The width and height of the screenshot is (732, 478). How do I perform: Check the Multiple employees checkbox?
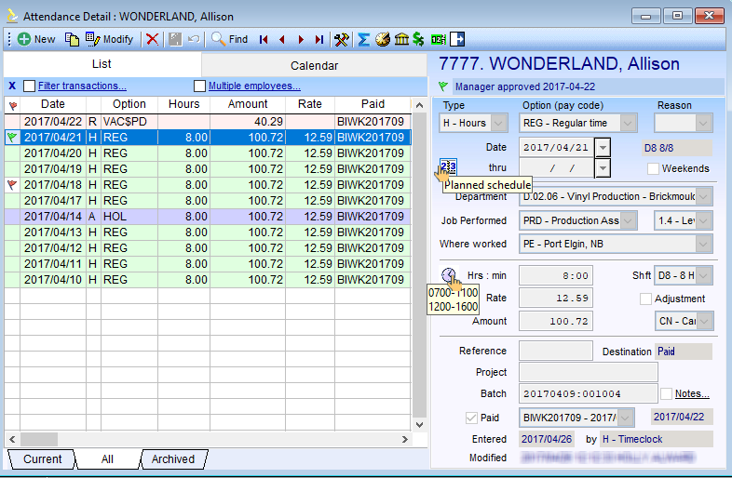[199, 86]
